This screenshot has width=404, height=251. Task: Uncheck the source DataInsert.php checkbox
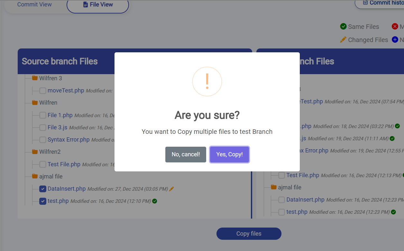[43, 189]
